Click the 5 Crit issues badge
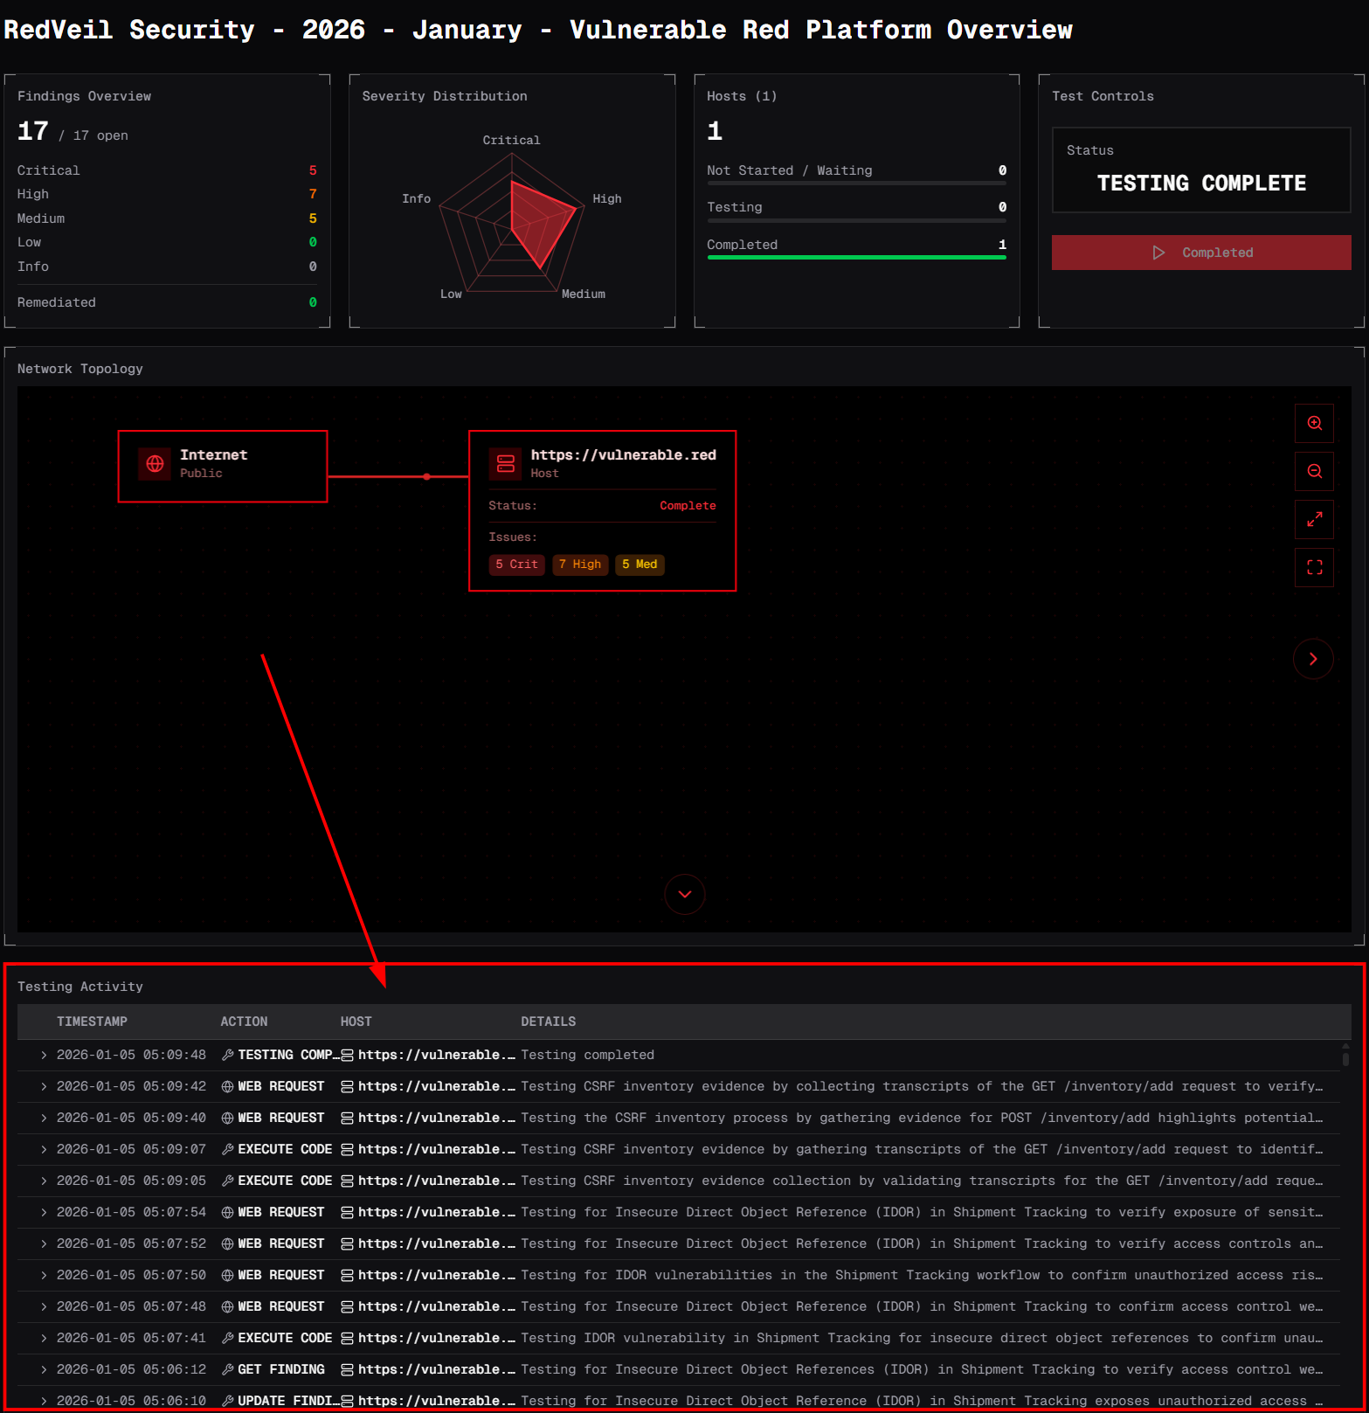 (x=516, y=565)
